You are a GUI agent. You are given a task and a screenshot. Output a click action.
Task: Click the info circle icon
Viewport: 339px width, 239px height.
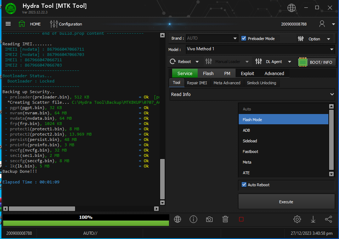tap(193, 219)
